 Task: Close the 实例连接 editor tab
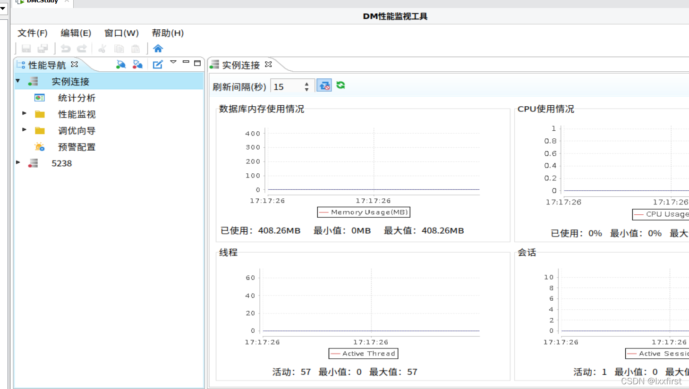point(268,64)
